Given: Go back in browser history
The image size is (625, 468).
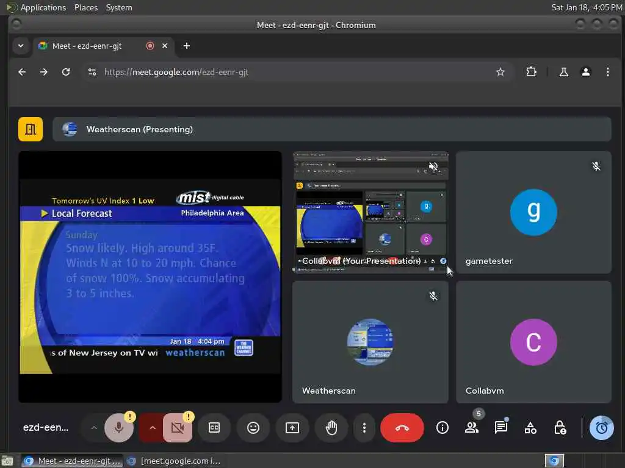Looking at the screenshot, I should tap(22, 72).
